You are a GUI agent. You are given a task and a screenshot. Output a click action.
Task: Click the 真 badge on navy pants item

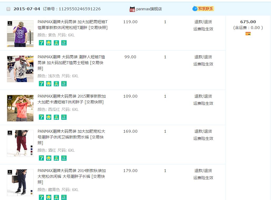(x=56, y=197)
